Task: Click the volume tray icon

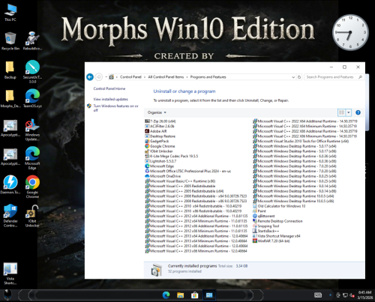Action: point(352,295)
